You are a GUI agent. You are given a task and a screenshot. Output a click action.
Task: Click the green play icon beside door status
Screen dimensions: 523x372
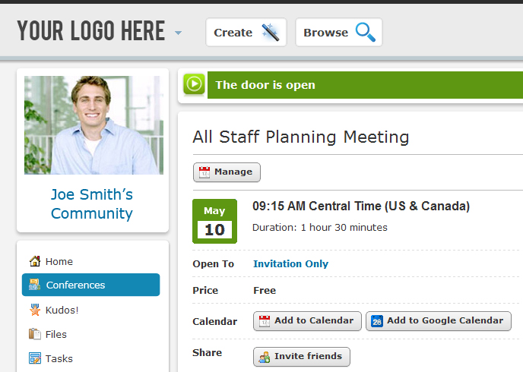click(x=194, y=84)
